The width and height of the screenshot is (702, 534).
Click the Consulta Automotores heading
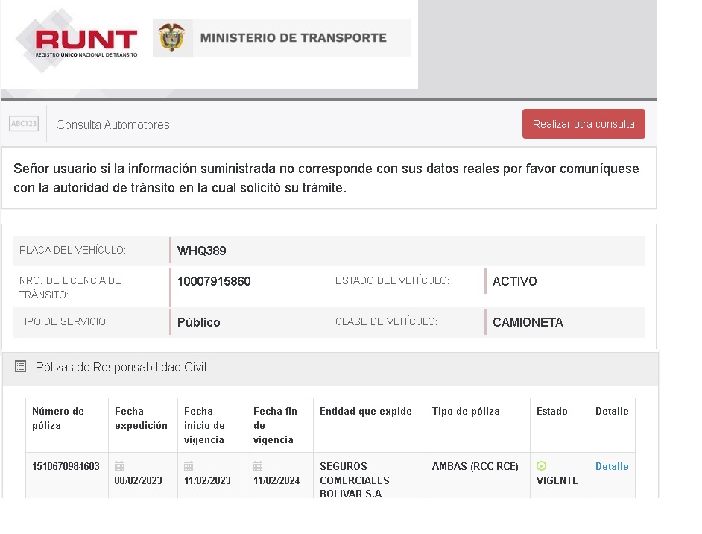click(x=113, y=125)
